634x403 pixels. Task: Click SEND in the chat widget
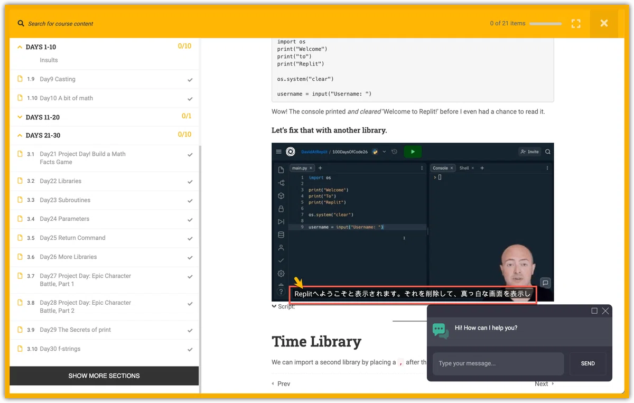click(588, 363)
